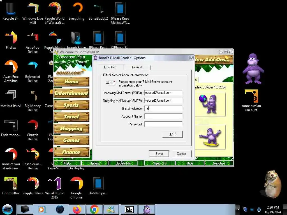Open Big Money Deluxe desktop icon
This screenshot has width=287, height=215.
pos(33,100)
